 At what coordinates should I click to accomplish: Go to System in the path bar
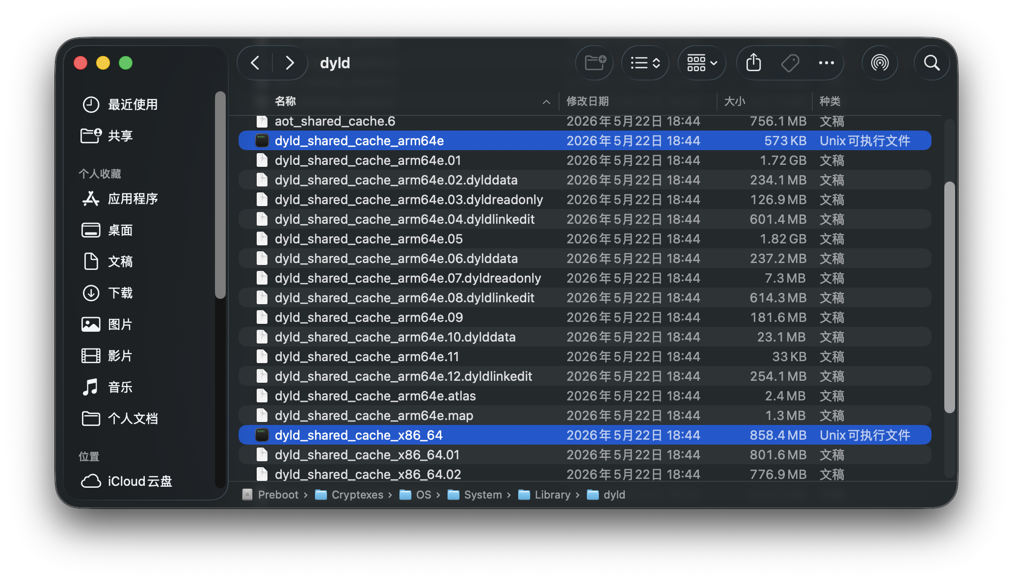[475, 495]
